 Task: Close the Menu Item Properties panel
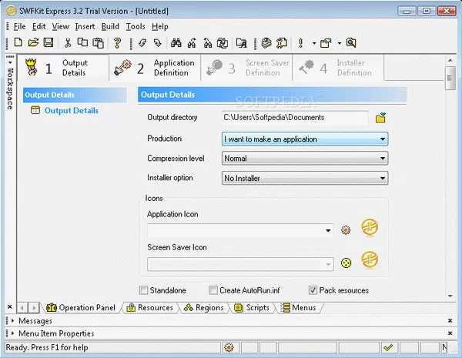click(x=450, y=333)
